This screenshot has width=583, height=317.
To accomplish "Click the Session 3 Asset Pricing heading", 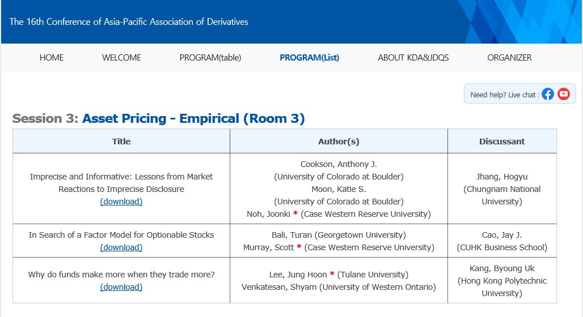I will coord(158,118).
